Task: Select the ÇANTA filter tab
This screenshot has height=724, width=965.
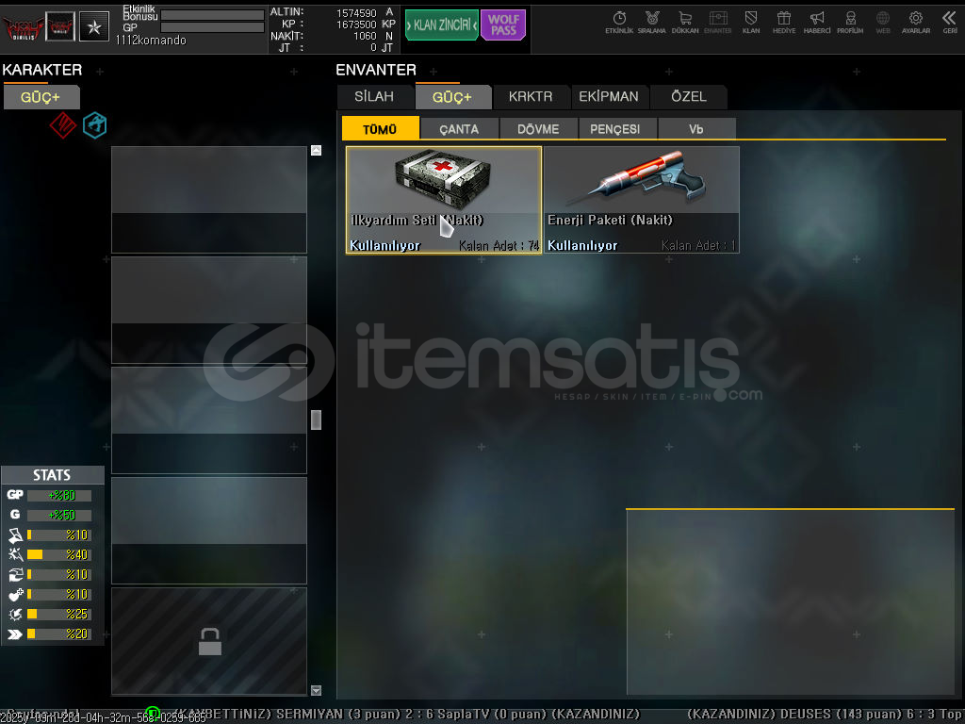Action: coord(459,128)
